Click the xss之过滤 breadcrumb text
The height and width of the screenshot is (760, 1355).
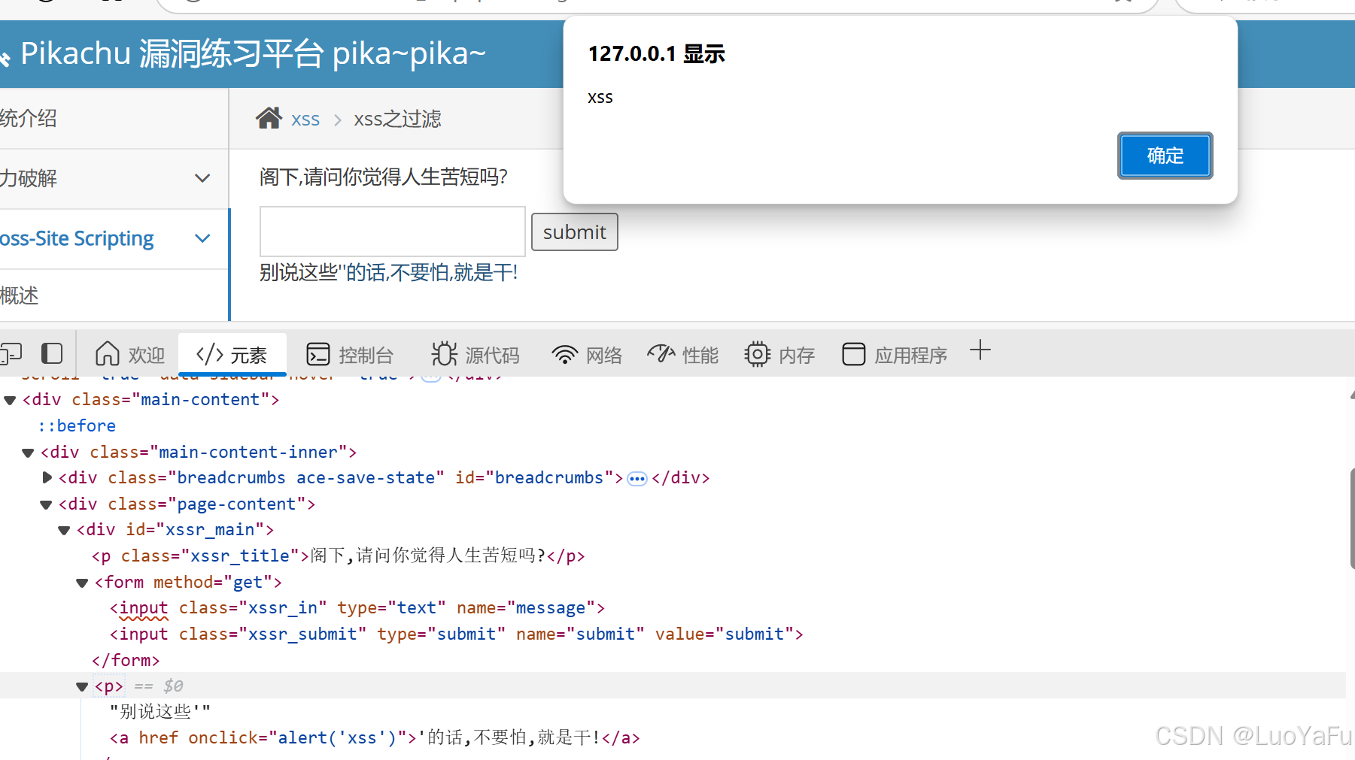(x=397, y=119)
